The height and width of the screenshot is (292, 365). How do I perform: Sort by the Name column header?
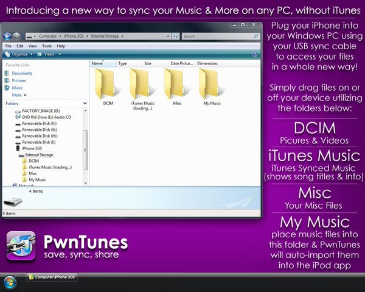point(97,63)
